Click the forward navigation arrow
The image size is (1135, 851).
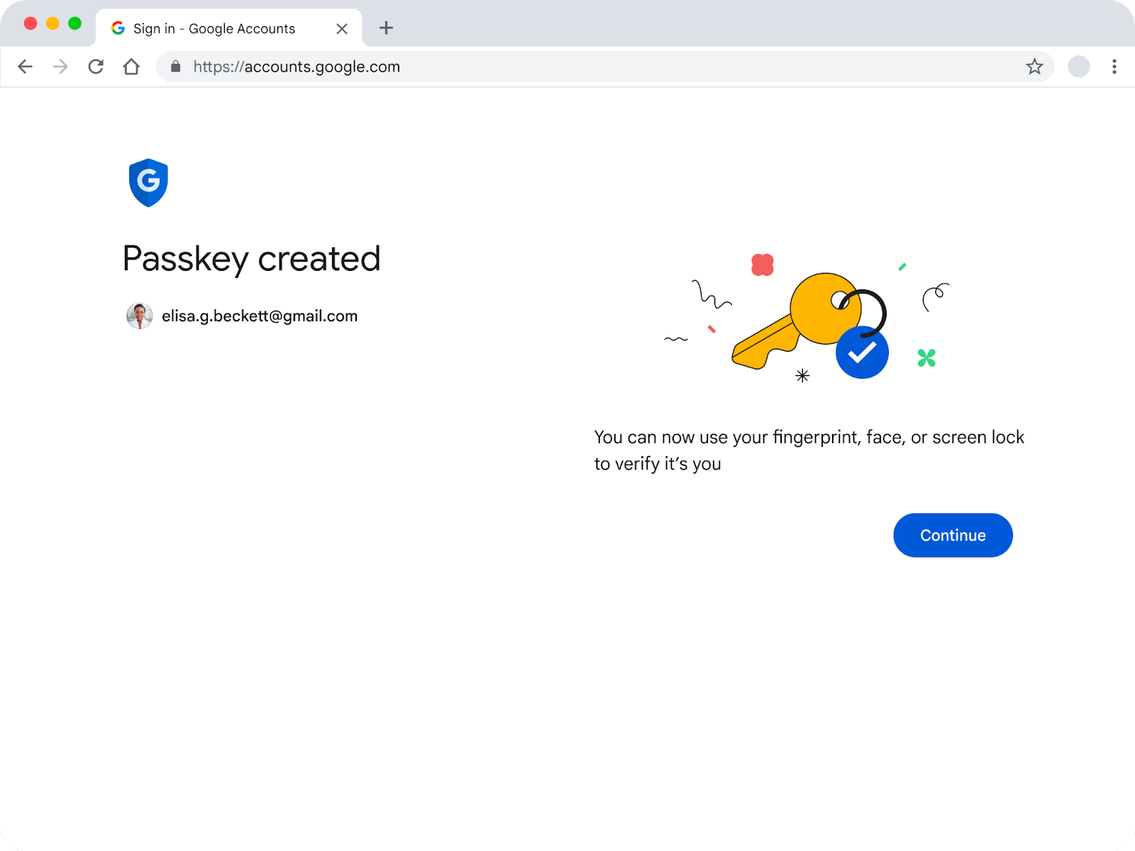60,66
